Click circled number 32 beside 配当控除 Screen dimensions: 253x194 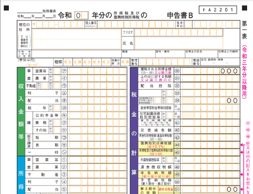pyautogui.click(x=177, y=85)
